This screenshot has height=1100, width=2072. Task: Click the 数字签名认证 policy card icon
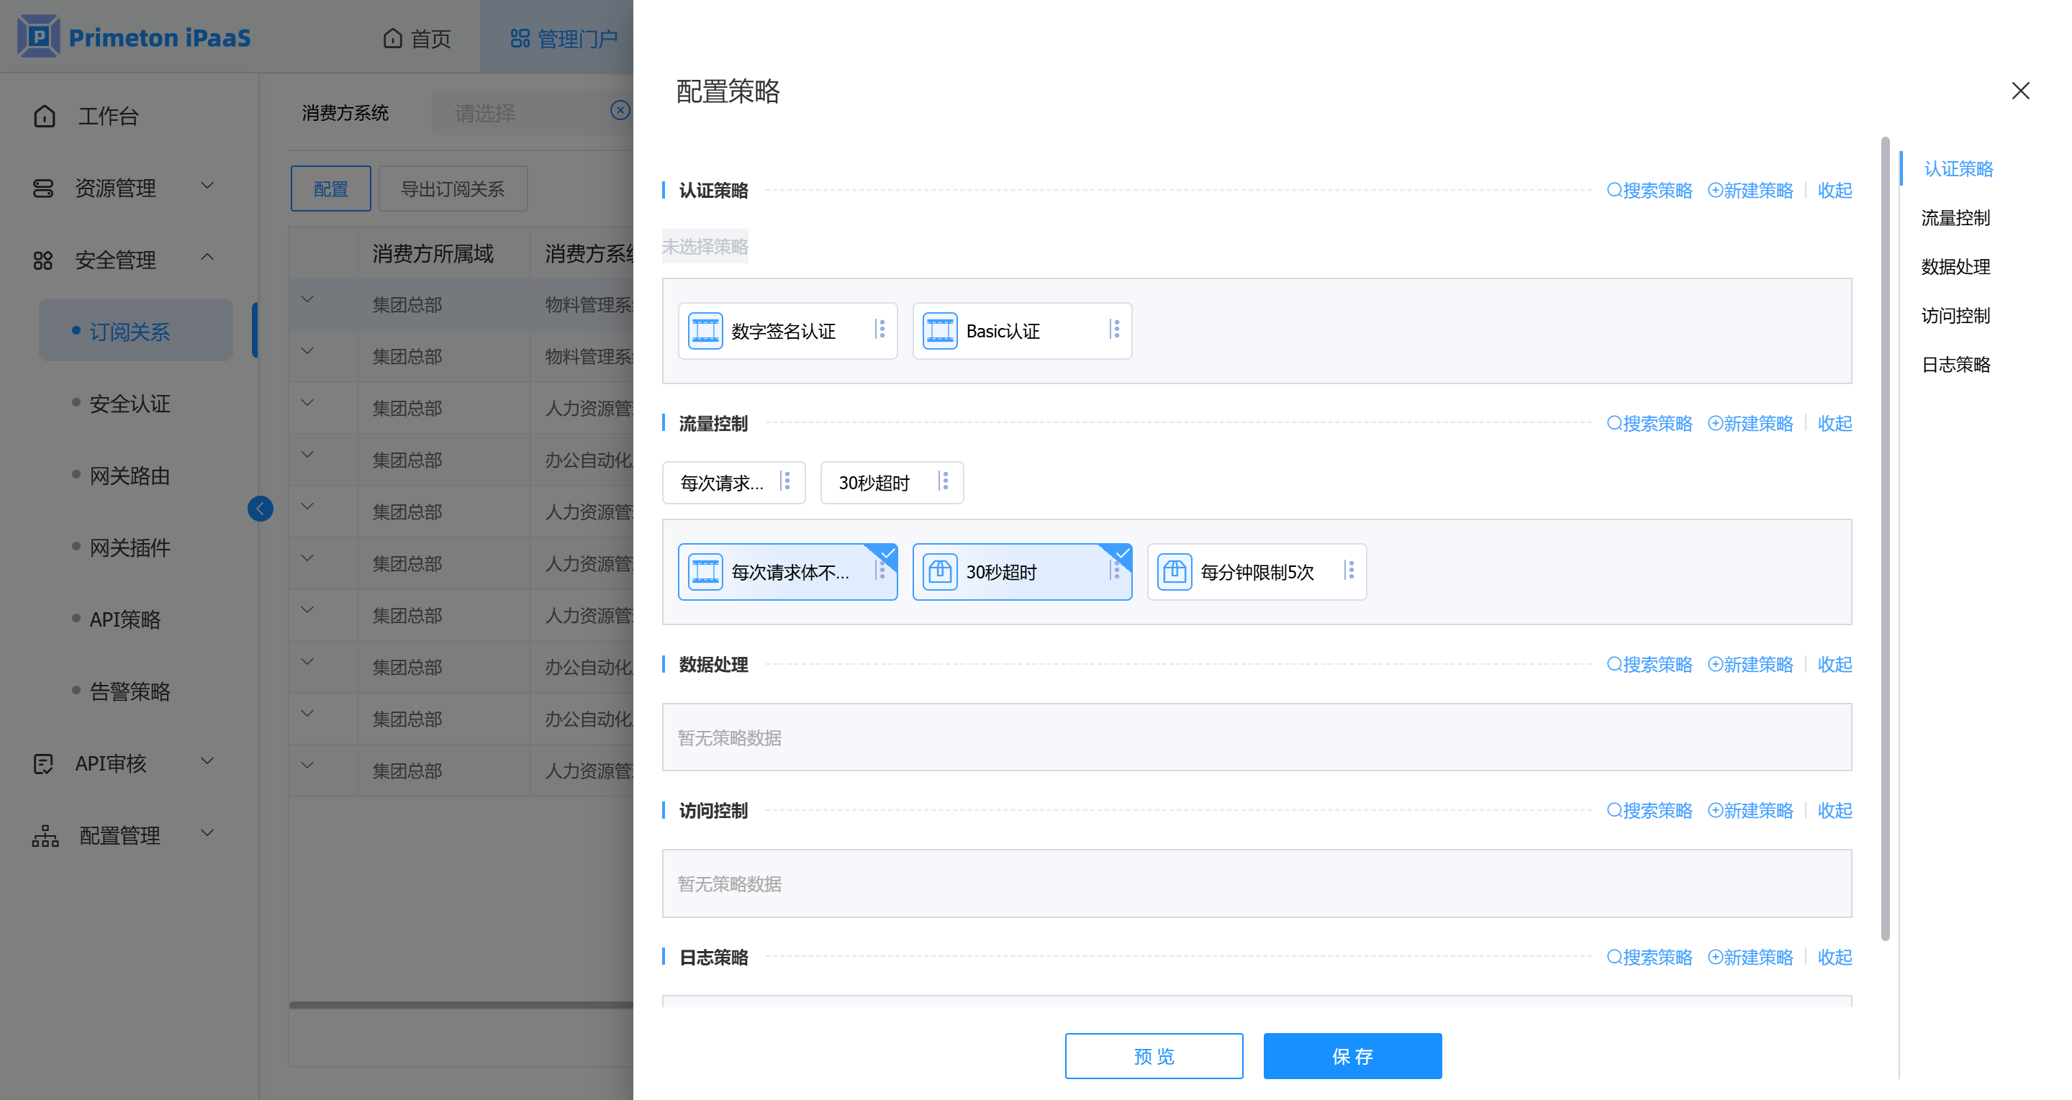click(705, 330)
